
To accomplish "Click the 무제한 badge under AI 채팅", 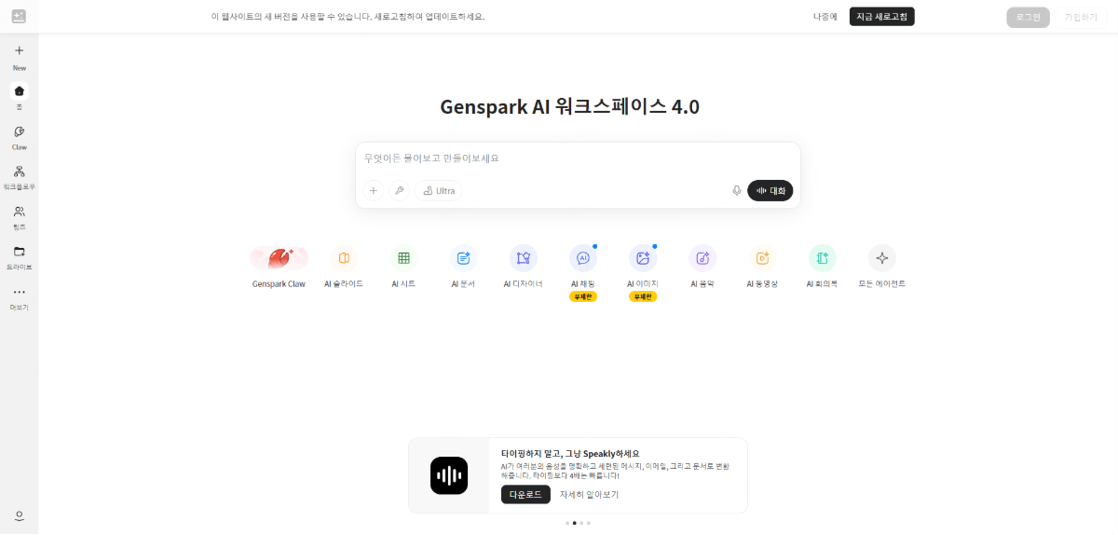I will (x=583, y=296).
